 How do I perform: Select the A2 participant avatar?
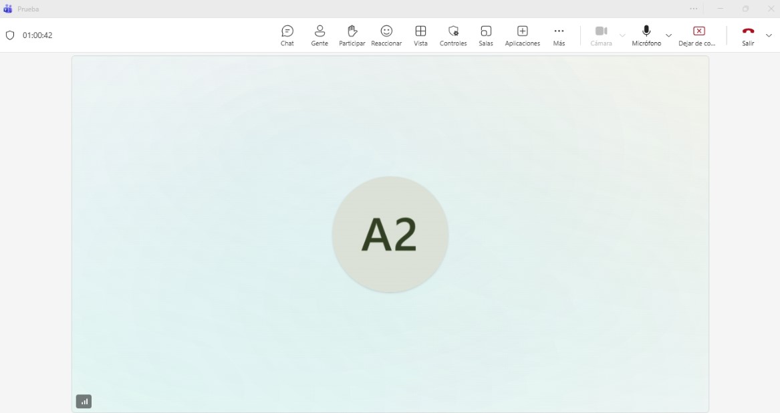coord(390,235)
